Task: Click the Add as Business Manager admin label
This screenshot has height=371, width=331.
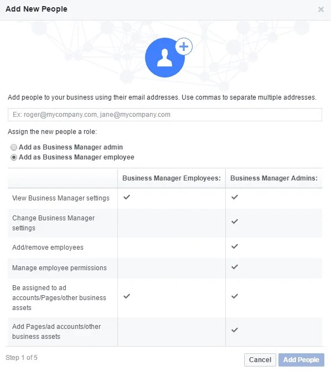Action: [x=71, y=147]
